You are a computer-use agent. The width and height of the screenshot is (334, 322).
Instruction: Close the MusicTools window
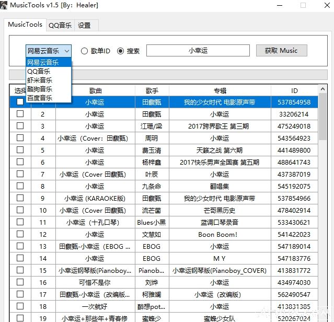click(327, 5)
